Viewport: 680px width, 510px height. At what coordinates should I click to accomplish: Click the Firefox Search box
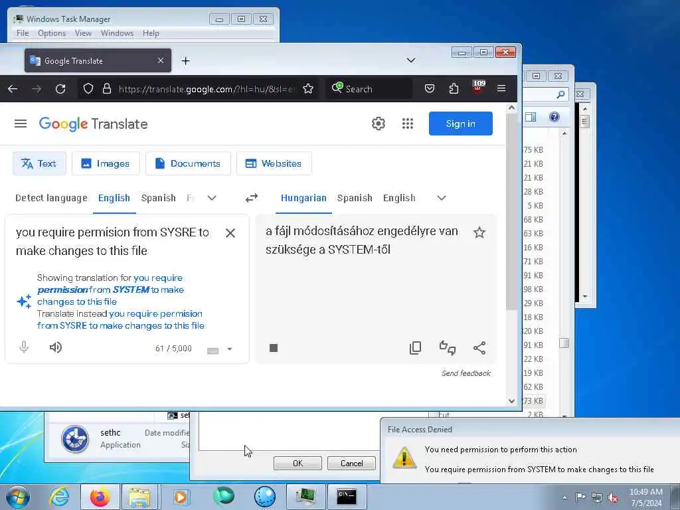369,89
